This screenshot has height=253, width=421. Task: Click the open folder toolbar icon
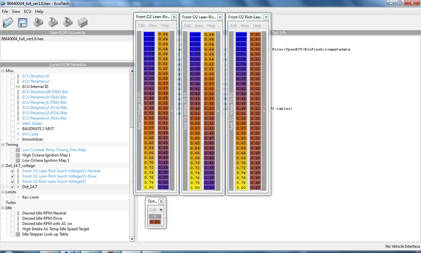(x=8, y=22)
